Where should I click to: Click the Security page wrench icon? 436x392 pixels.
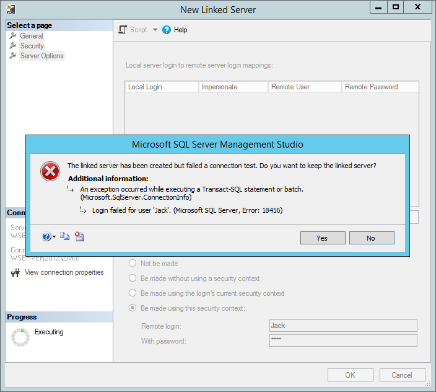click(13, 46)
